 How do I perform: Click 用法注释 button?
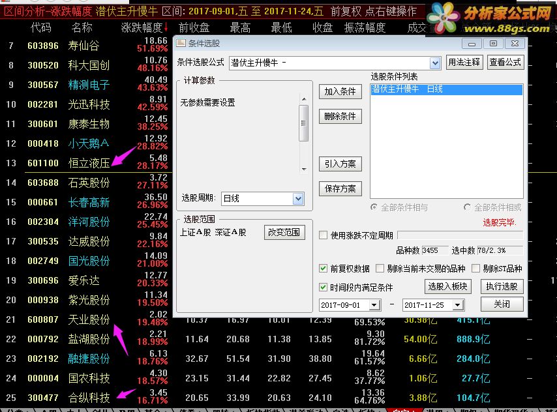click(464, 63)
